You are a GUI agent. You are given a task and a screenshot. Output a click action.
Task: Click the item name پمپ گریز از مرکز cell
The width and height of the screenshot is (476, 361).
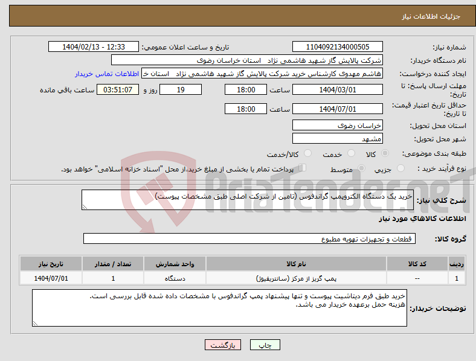click(x=296, y=278)
